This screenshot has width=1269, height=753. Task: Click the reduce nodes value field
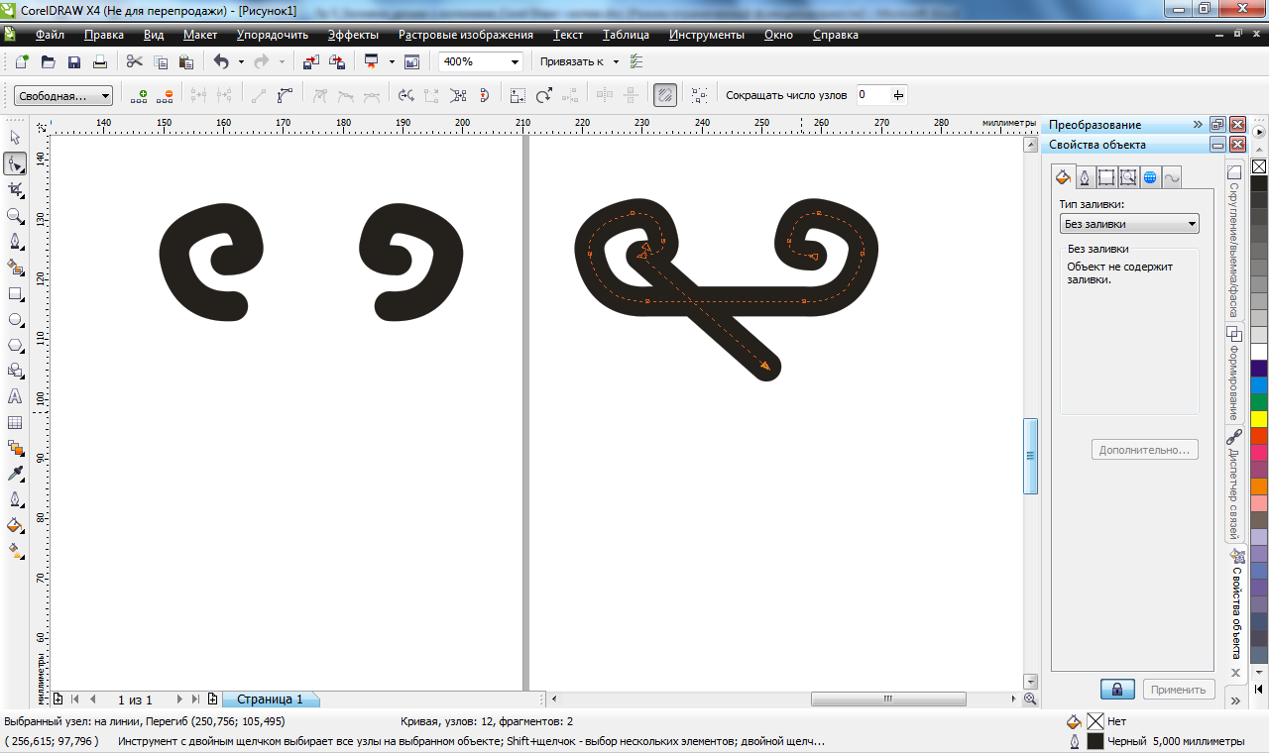tap(873, 95)
